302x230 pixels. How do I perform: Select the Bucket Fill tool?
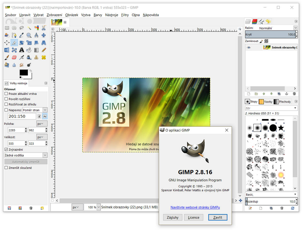click(29, 50)
